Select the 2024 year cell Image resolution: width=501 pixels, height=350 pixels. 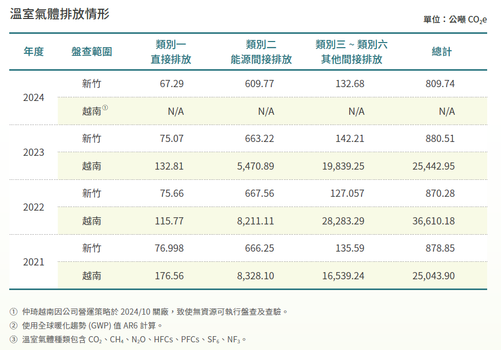[34, 97]
